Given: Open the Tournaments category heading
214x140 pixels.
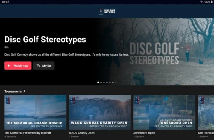Looking at the screenshot, I should (13, 91).
